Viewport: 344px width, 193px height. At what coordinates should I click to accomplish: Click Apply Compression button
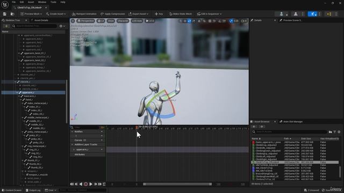tap(113, 14)
